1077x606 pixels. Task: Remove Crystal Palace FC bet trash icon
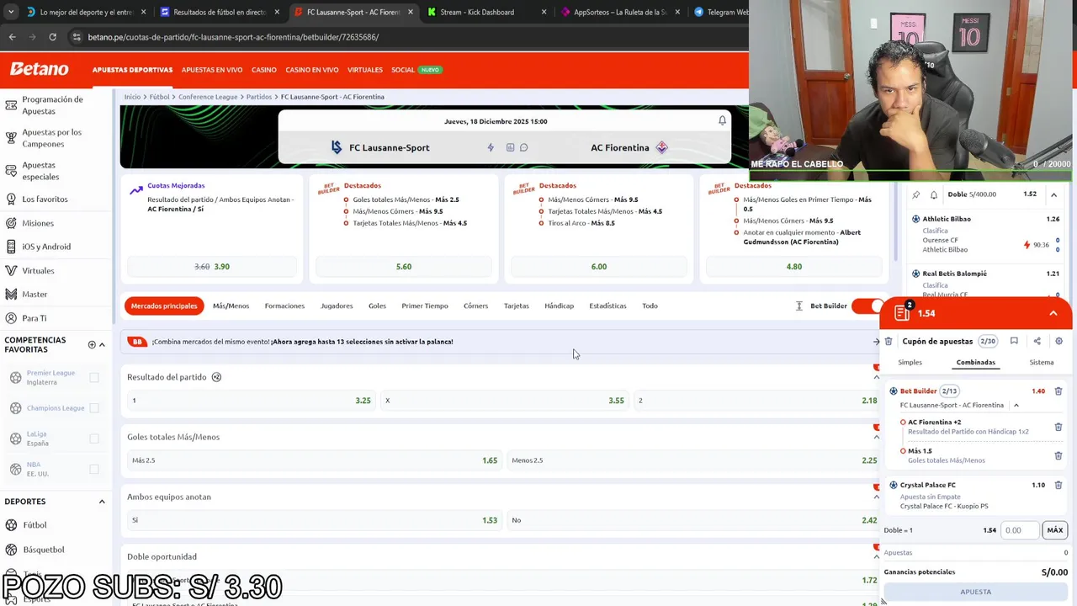[x=1058, y=485]
